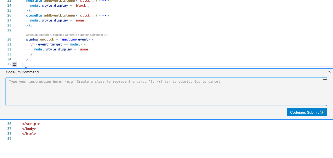Click event.target in the if statement
The image size is (333, 158).
click(x=50, y=44)
